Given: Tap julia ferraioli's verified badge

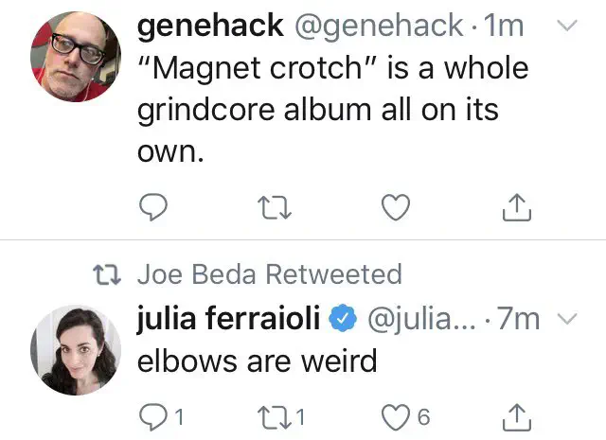Looking at the screenshot, I should 340,321.
